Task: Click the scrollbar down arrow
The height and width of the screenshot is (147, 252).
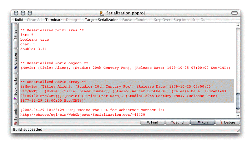Action: 238,115
